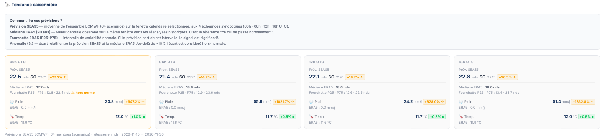Click the +1332.8% rain anomaly badge

(583, 102)
